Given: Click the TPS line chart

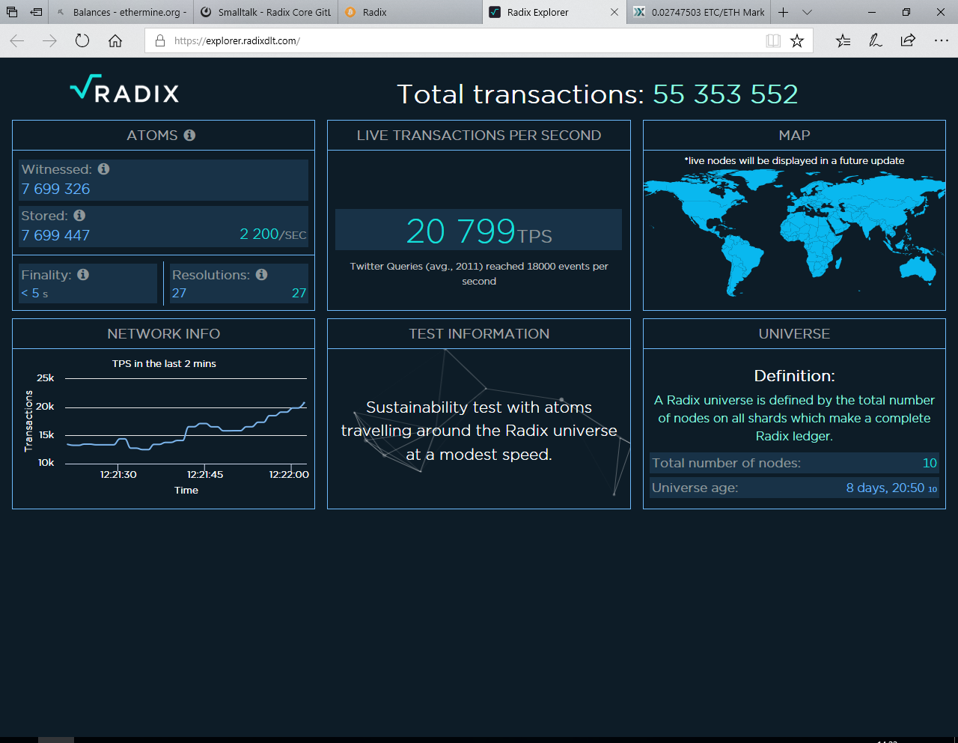Looking at the screenshot, I should (186, 420).
